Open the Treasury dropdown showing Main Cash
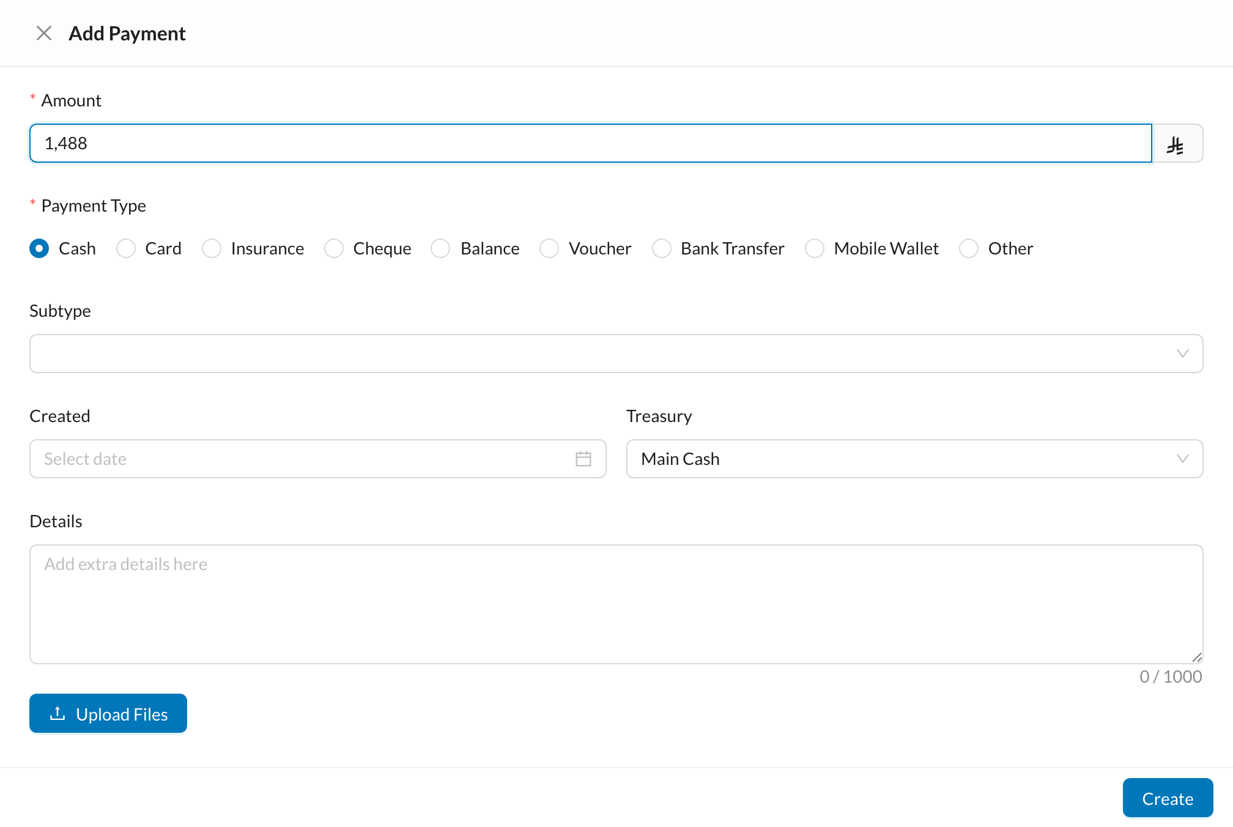The image size is (1233, 827). click(x=915, y=459)
